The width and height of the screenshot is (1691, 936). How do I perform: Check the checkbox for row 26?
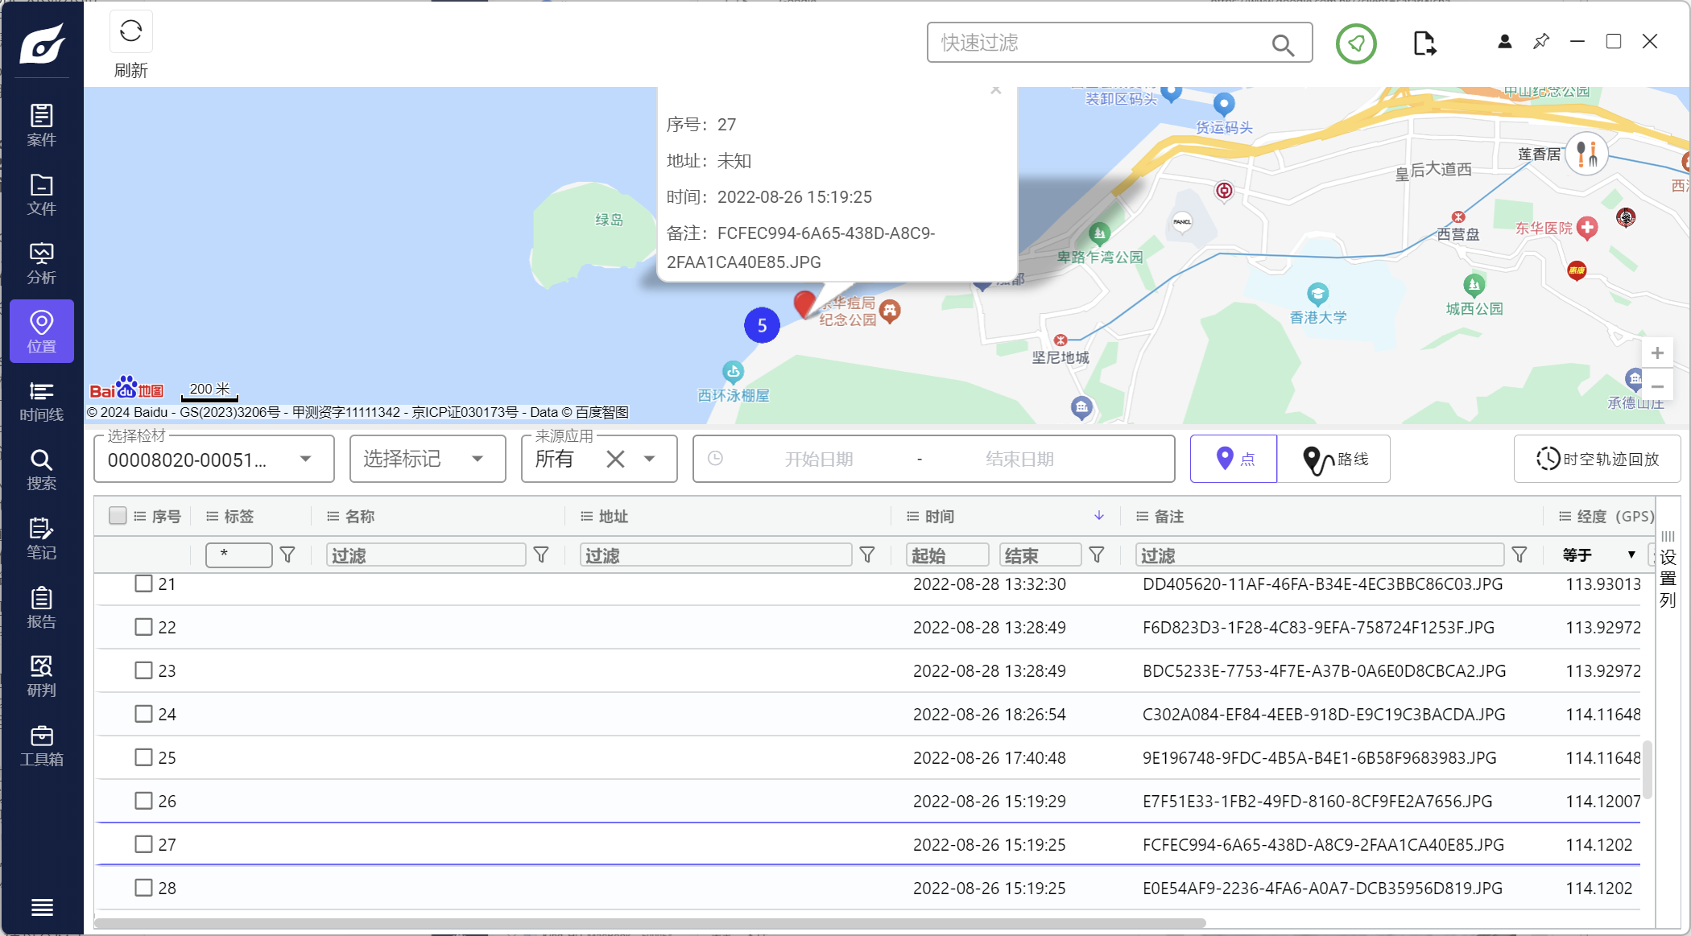[x=143, y=801]
